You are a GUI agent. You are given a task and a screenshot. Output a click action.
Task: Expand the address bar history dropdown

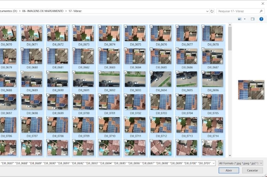pyautogui.click(x=207, y=11)
